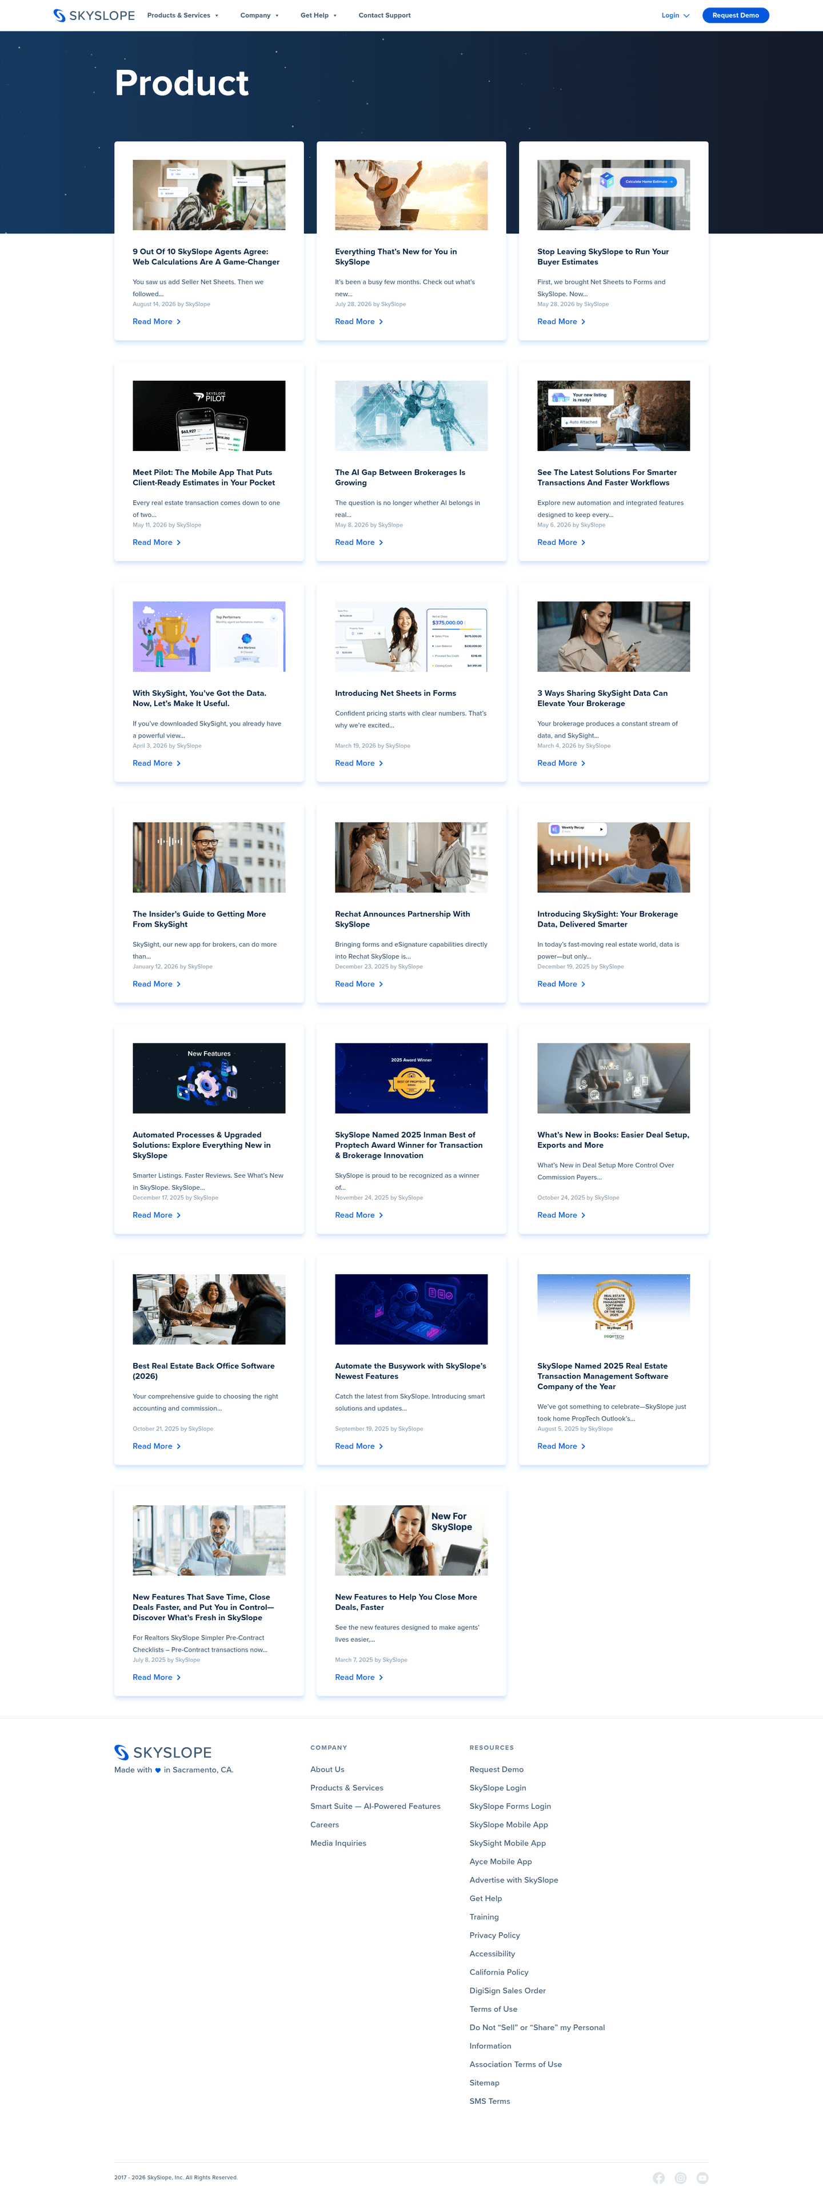The height and width of the screenshot is (2193, 823).
Task: Read More for 'New Features That Save Time'
Action: pos(157,1677)
